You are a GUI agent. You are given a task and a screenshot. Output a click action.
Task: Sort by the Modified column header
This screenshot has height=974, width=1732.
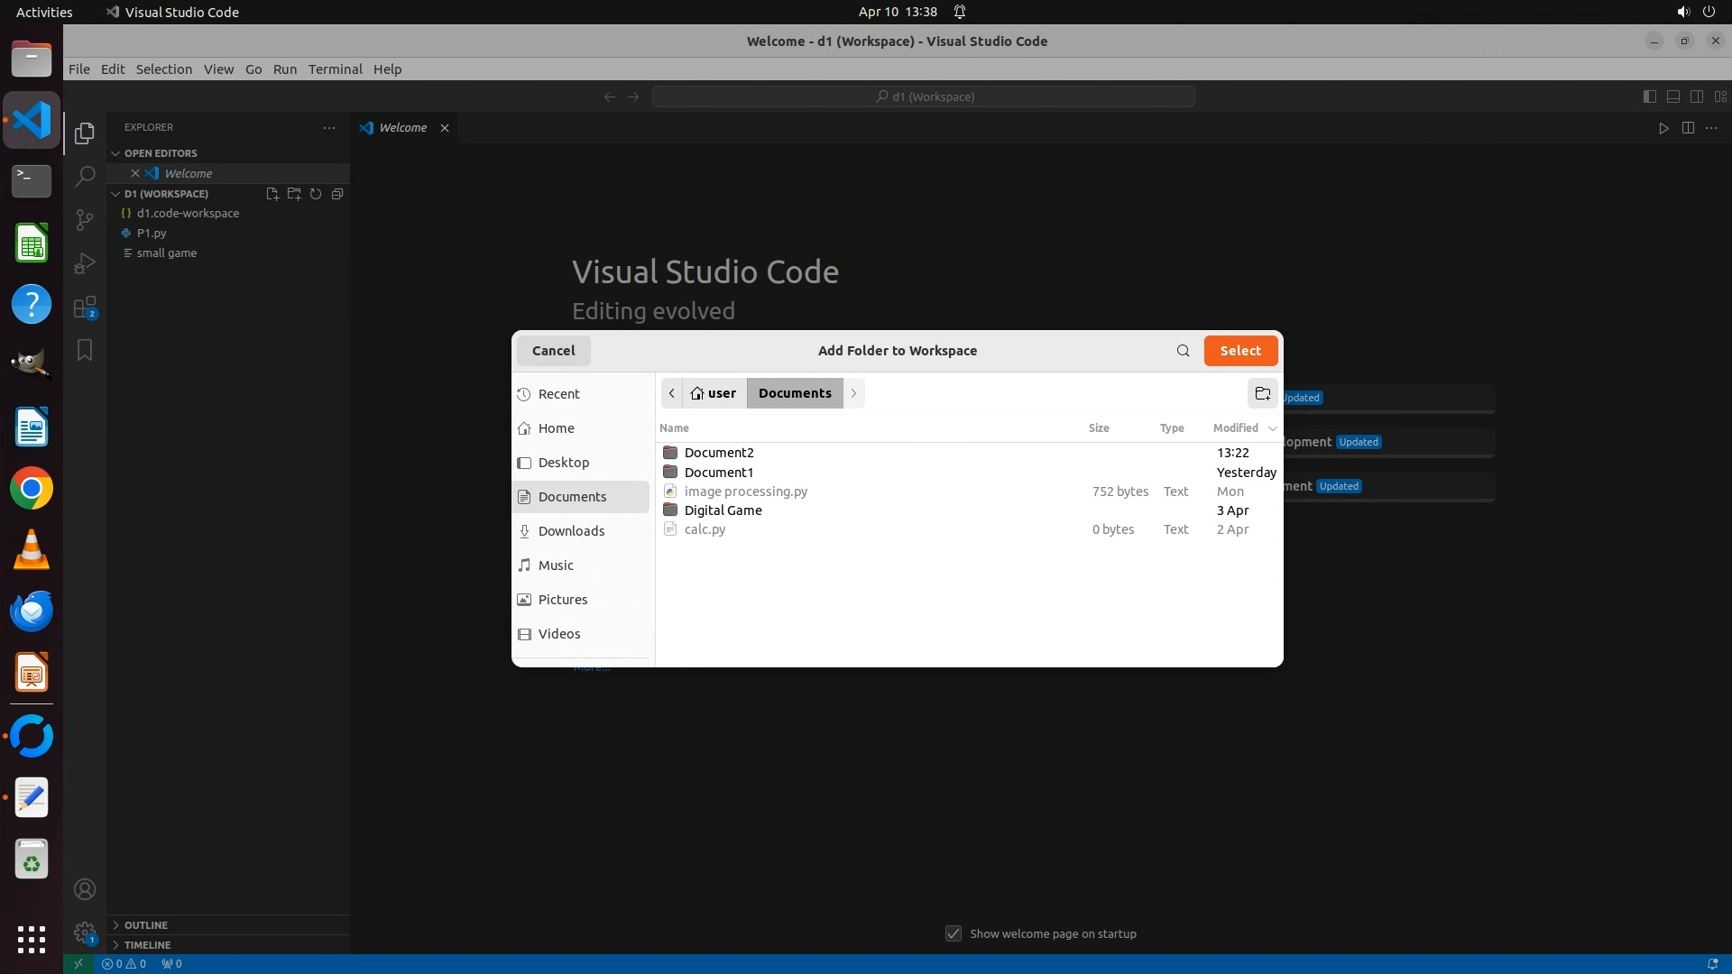click(x=1235, y=428)
